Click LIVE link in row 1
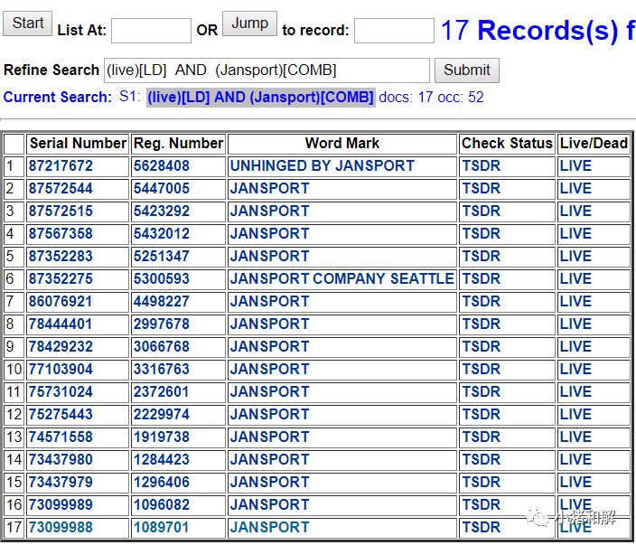 click(x=576, y=166)
